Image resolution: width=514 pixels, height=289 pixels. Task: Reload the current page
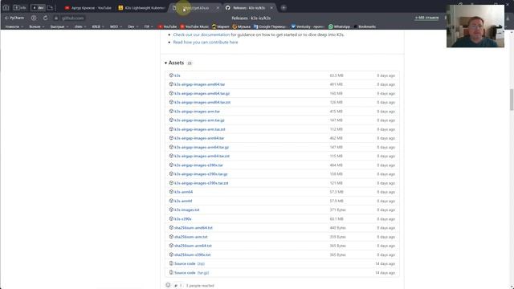click(45, 18)
